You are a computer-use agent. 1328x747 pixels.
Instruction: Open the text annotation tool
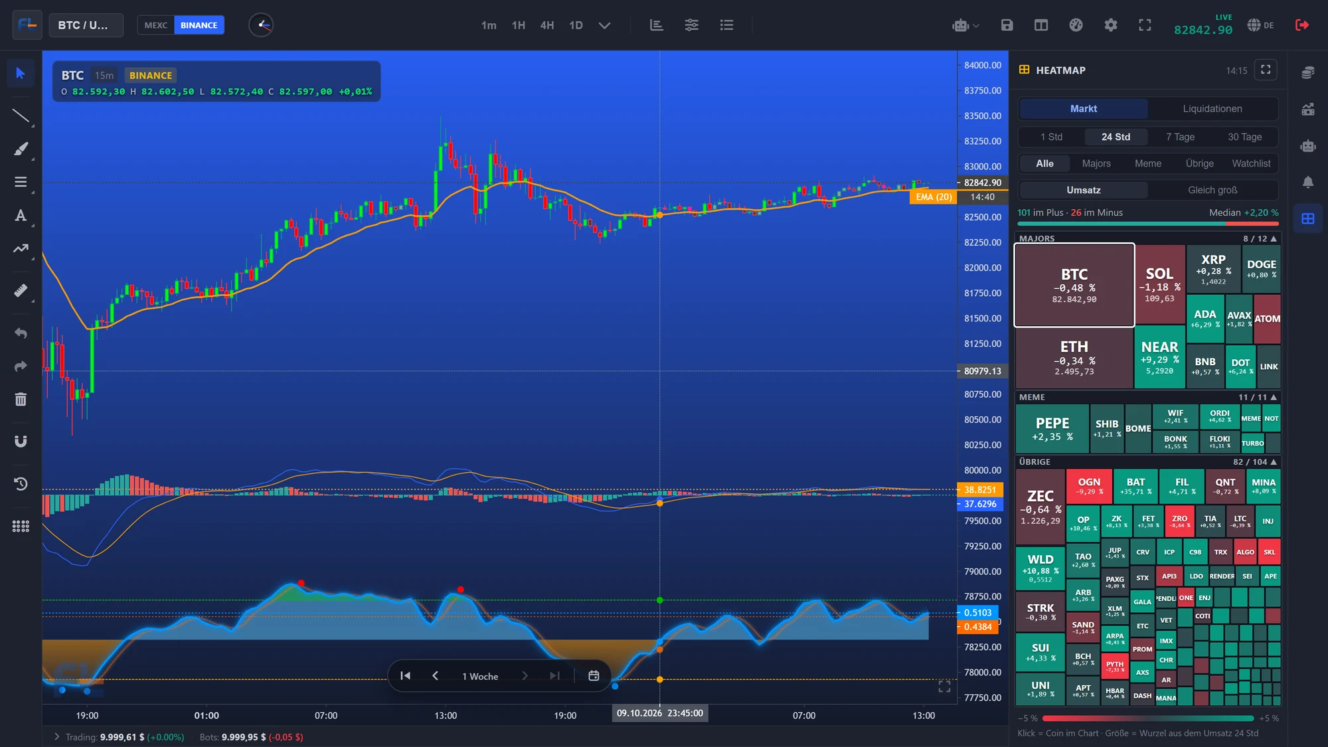click(21, 215)
